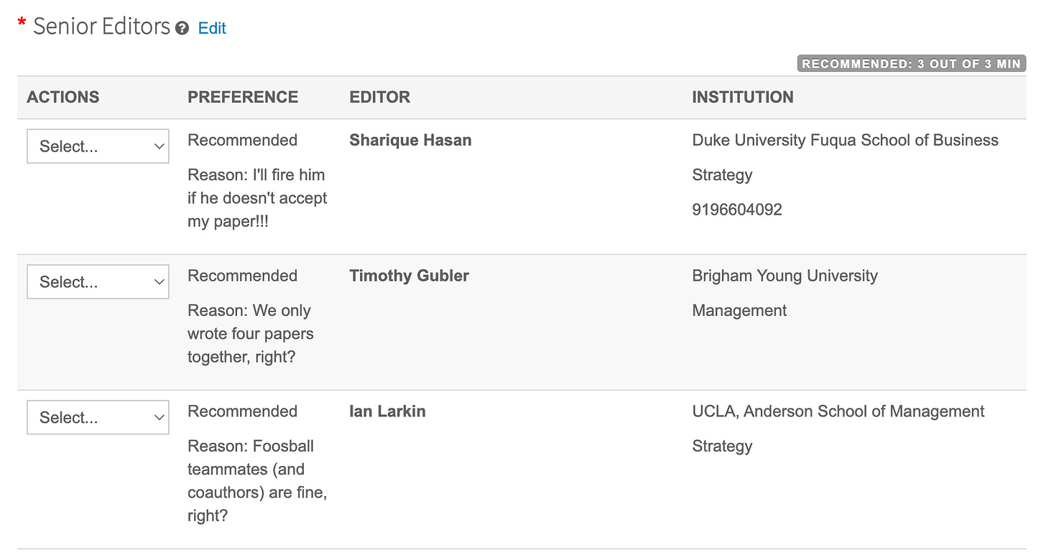Select editor name Timothy Gubler

pos(409,276)
